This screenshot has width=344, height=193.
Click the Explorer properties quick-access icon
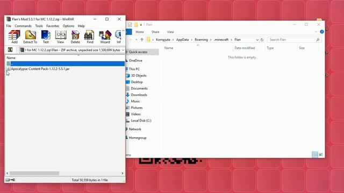click(130, 25)
